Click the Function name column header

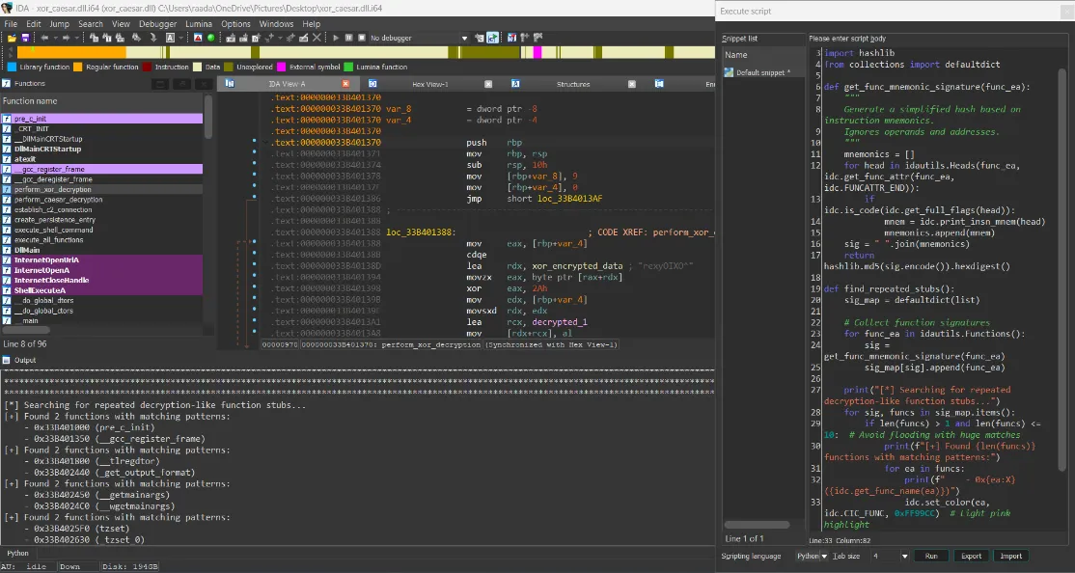(101, 100)
